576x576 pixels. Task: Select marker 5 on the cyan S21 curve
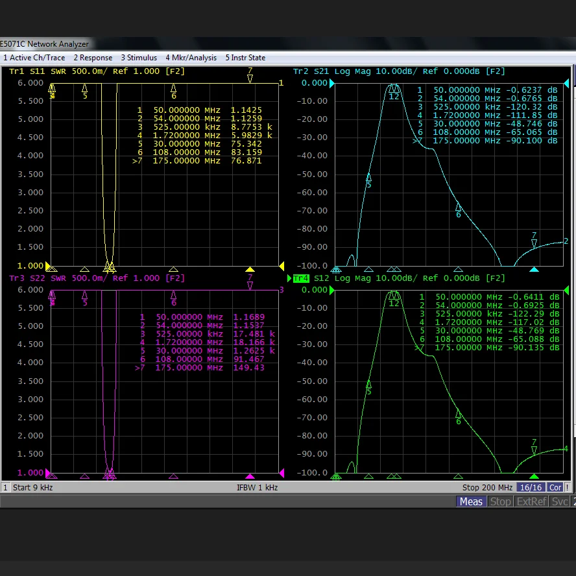(368, 177)
